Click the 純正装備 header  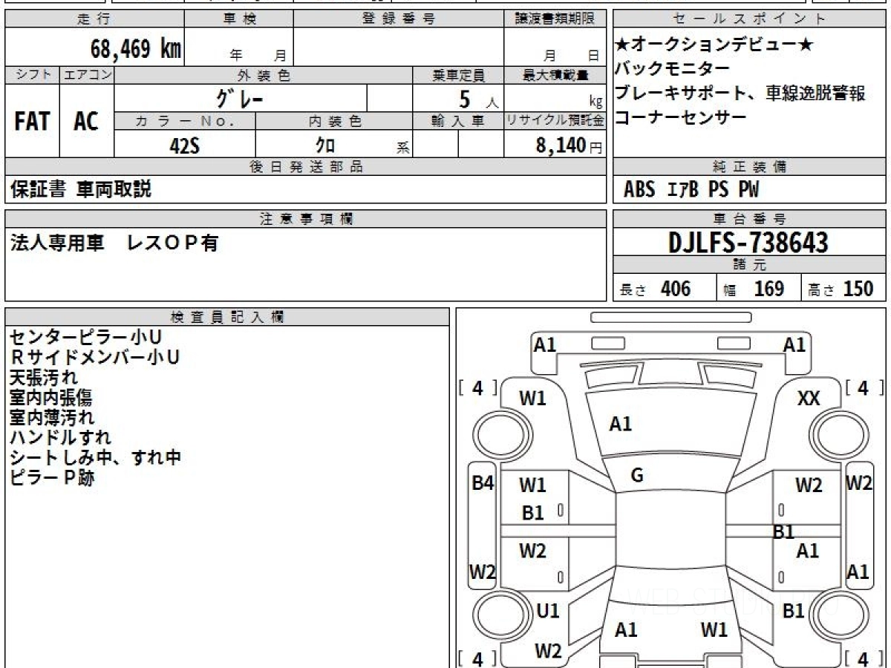coord(749,167)
